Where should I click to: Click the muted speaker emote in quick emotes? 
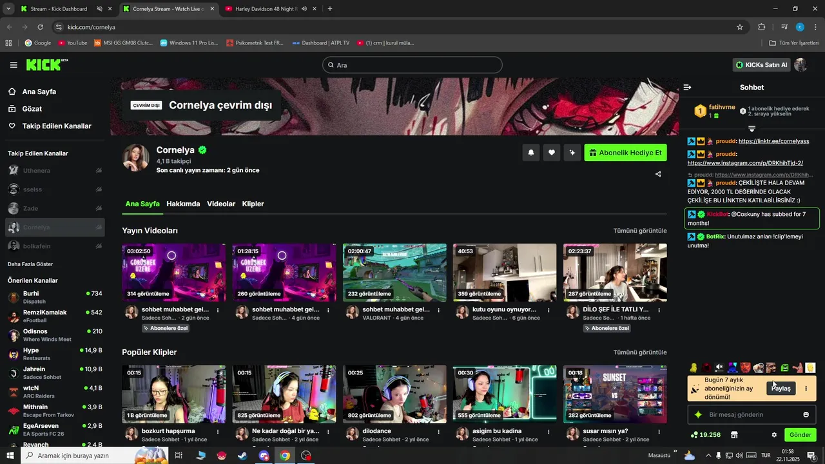click(719, 368)
